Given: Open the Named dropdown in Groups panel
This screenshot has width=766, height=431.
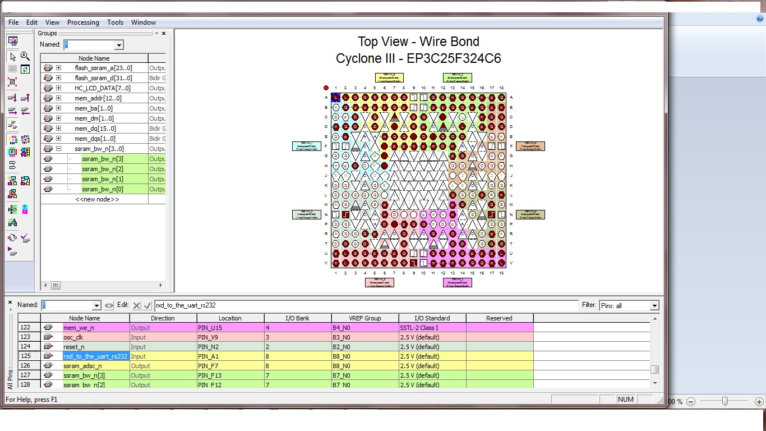Looking at the screenshot, I should [119, 45].
